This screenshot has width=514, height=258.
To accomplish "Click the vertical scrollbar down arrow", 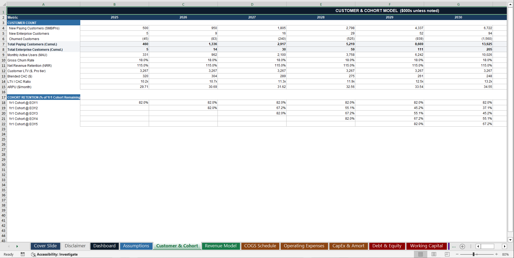I will [x=511, y=240].
